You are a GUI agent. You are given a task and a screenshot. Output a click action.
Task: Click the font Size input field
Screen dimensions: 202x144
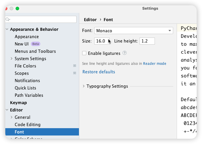pyautogui.click(x=102, y=41)
